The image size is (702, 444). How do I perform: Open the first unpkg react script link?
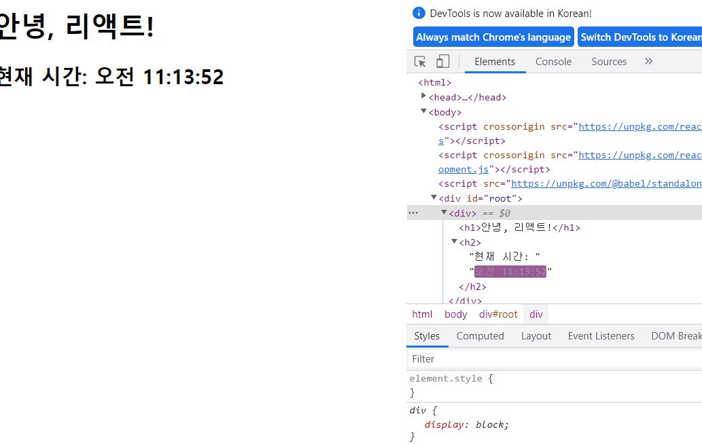tap(639, 126)
